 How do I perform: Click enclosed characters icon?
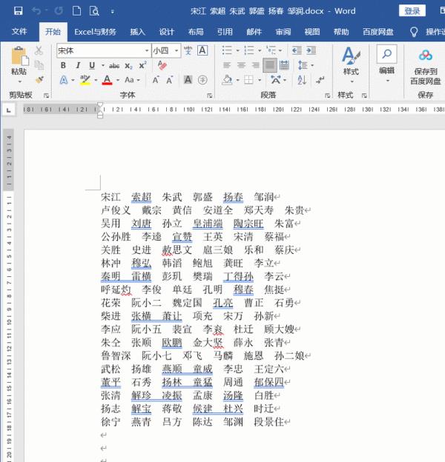202,80
